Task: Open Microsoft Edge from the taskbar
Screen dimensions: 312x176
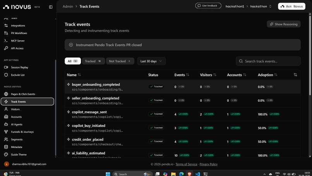Action: (x=181, y=174)
